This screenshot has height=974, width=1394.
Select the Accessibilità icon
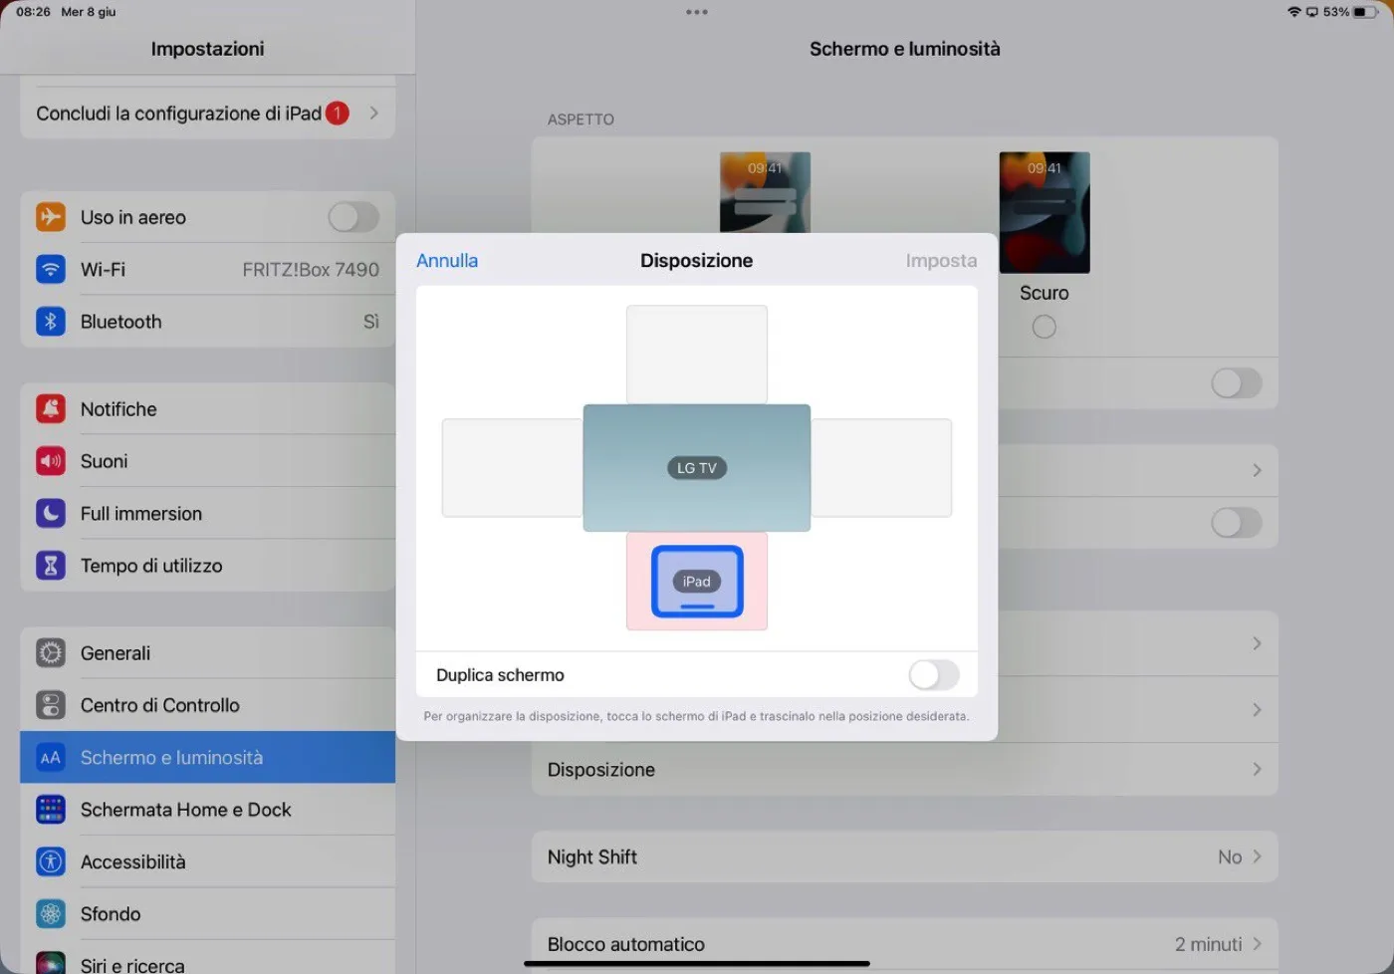pyautogui.click(x=50, y=860)
